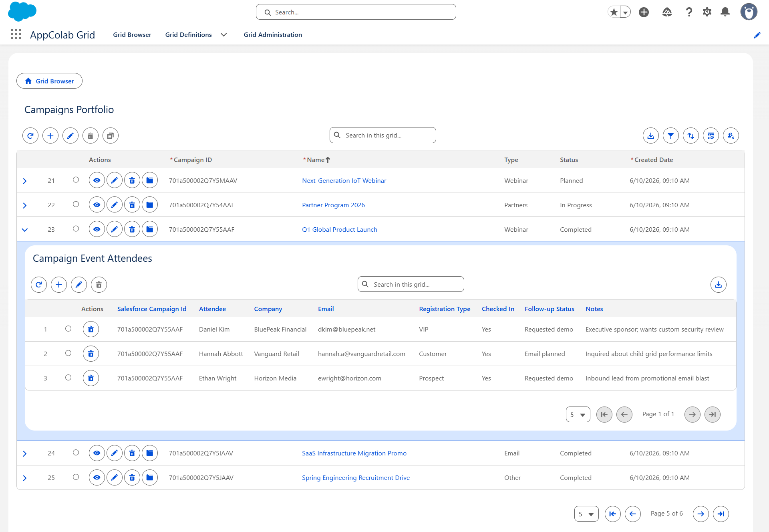Collapse row 23 Q1 Global Product Launch

[x=25, y=230]
